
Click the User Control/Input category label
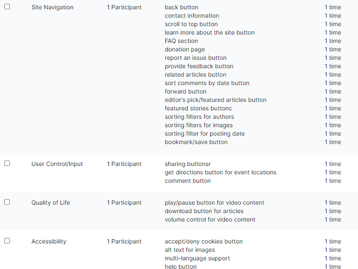point(57,164)
